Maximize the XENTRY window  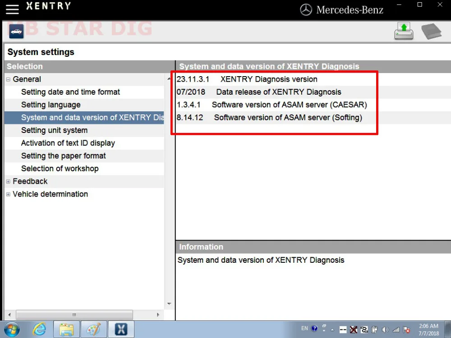click(420, 5)
